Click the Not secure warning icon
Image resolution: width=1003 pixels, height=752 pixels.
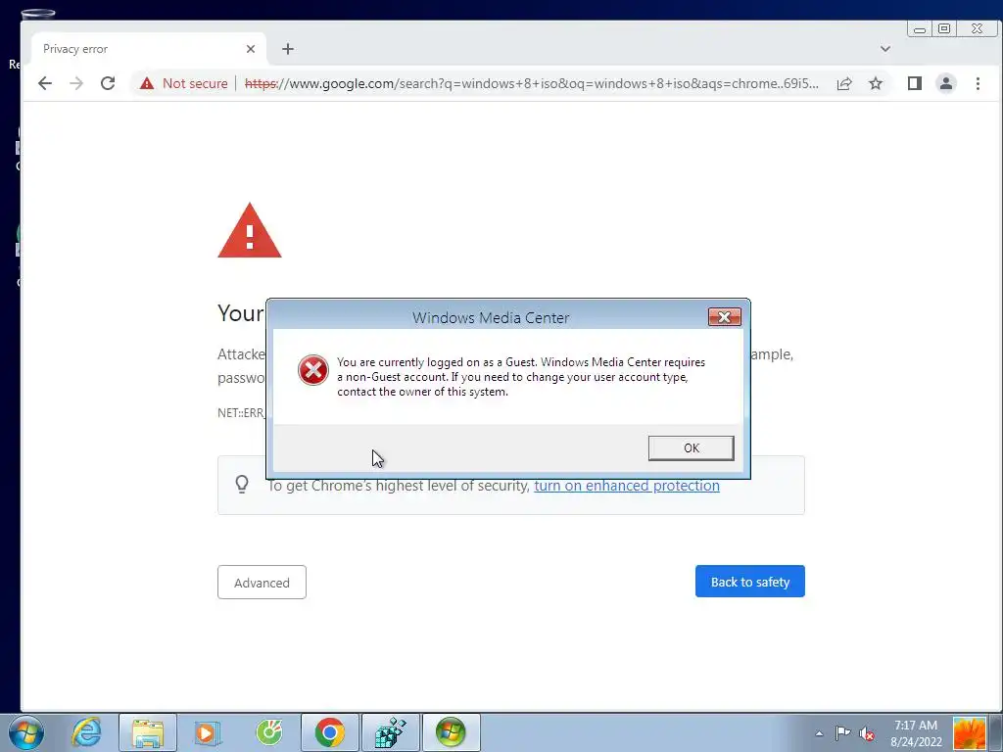147,83
